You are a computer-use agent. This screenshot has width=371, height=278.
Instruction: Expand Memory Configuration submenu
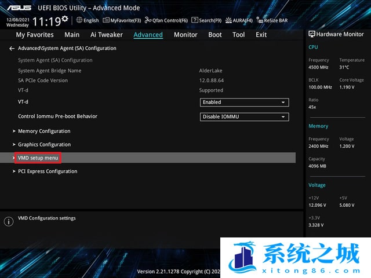point(44,131)
